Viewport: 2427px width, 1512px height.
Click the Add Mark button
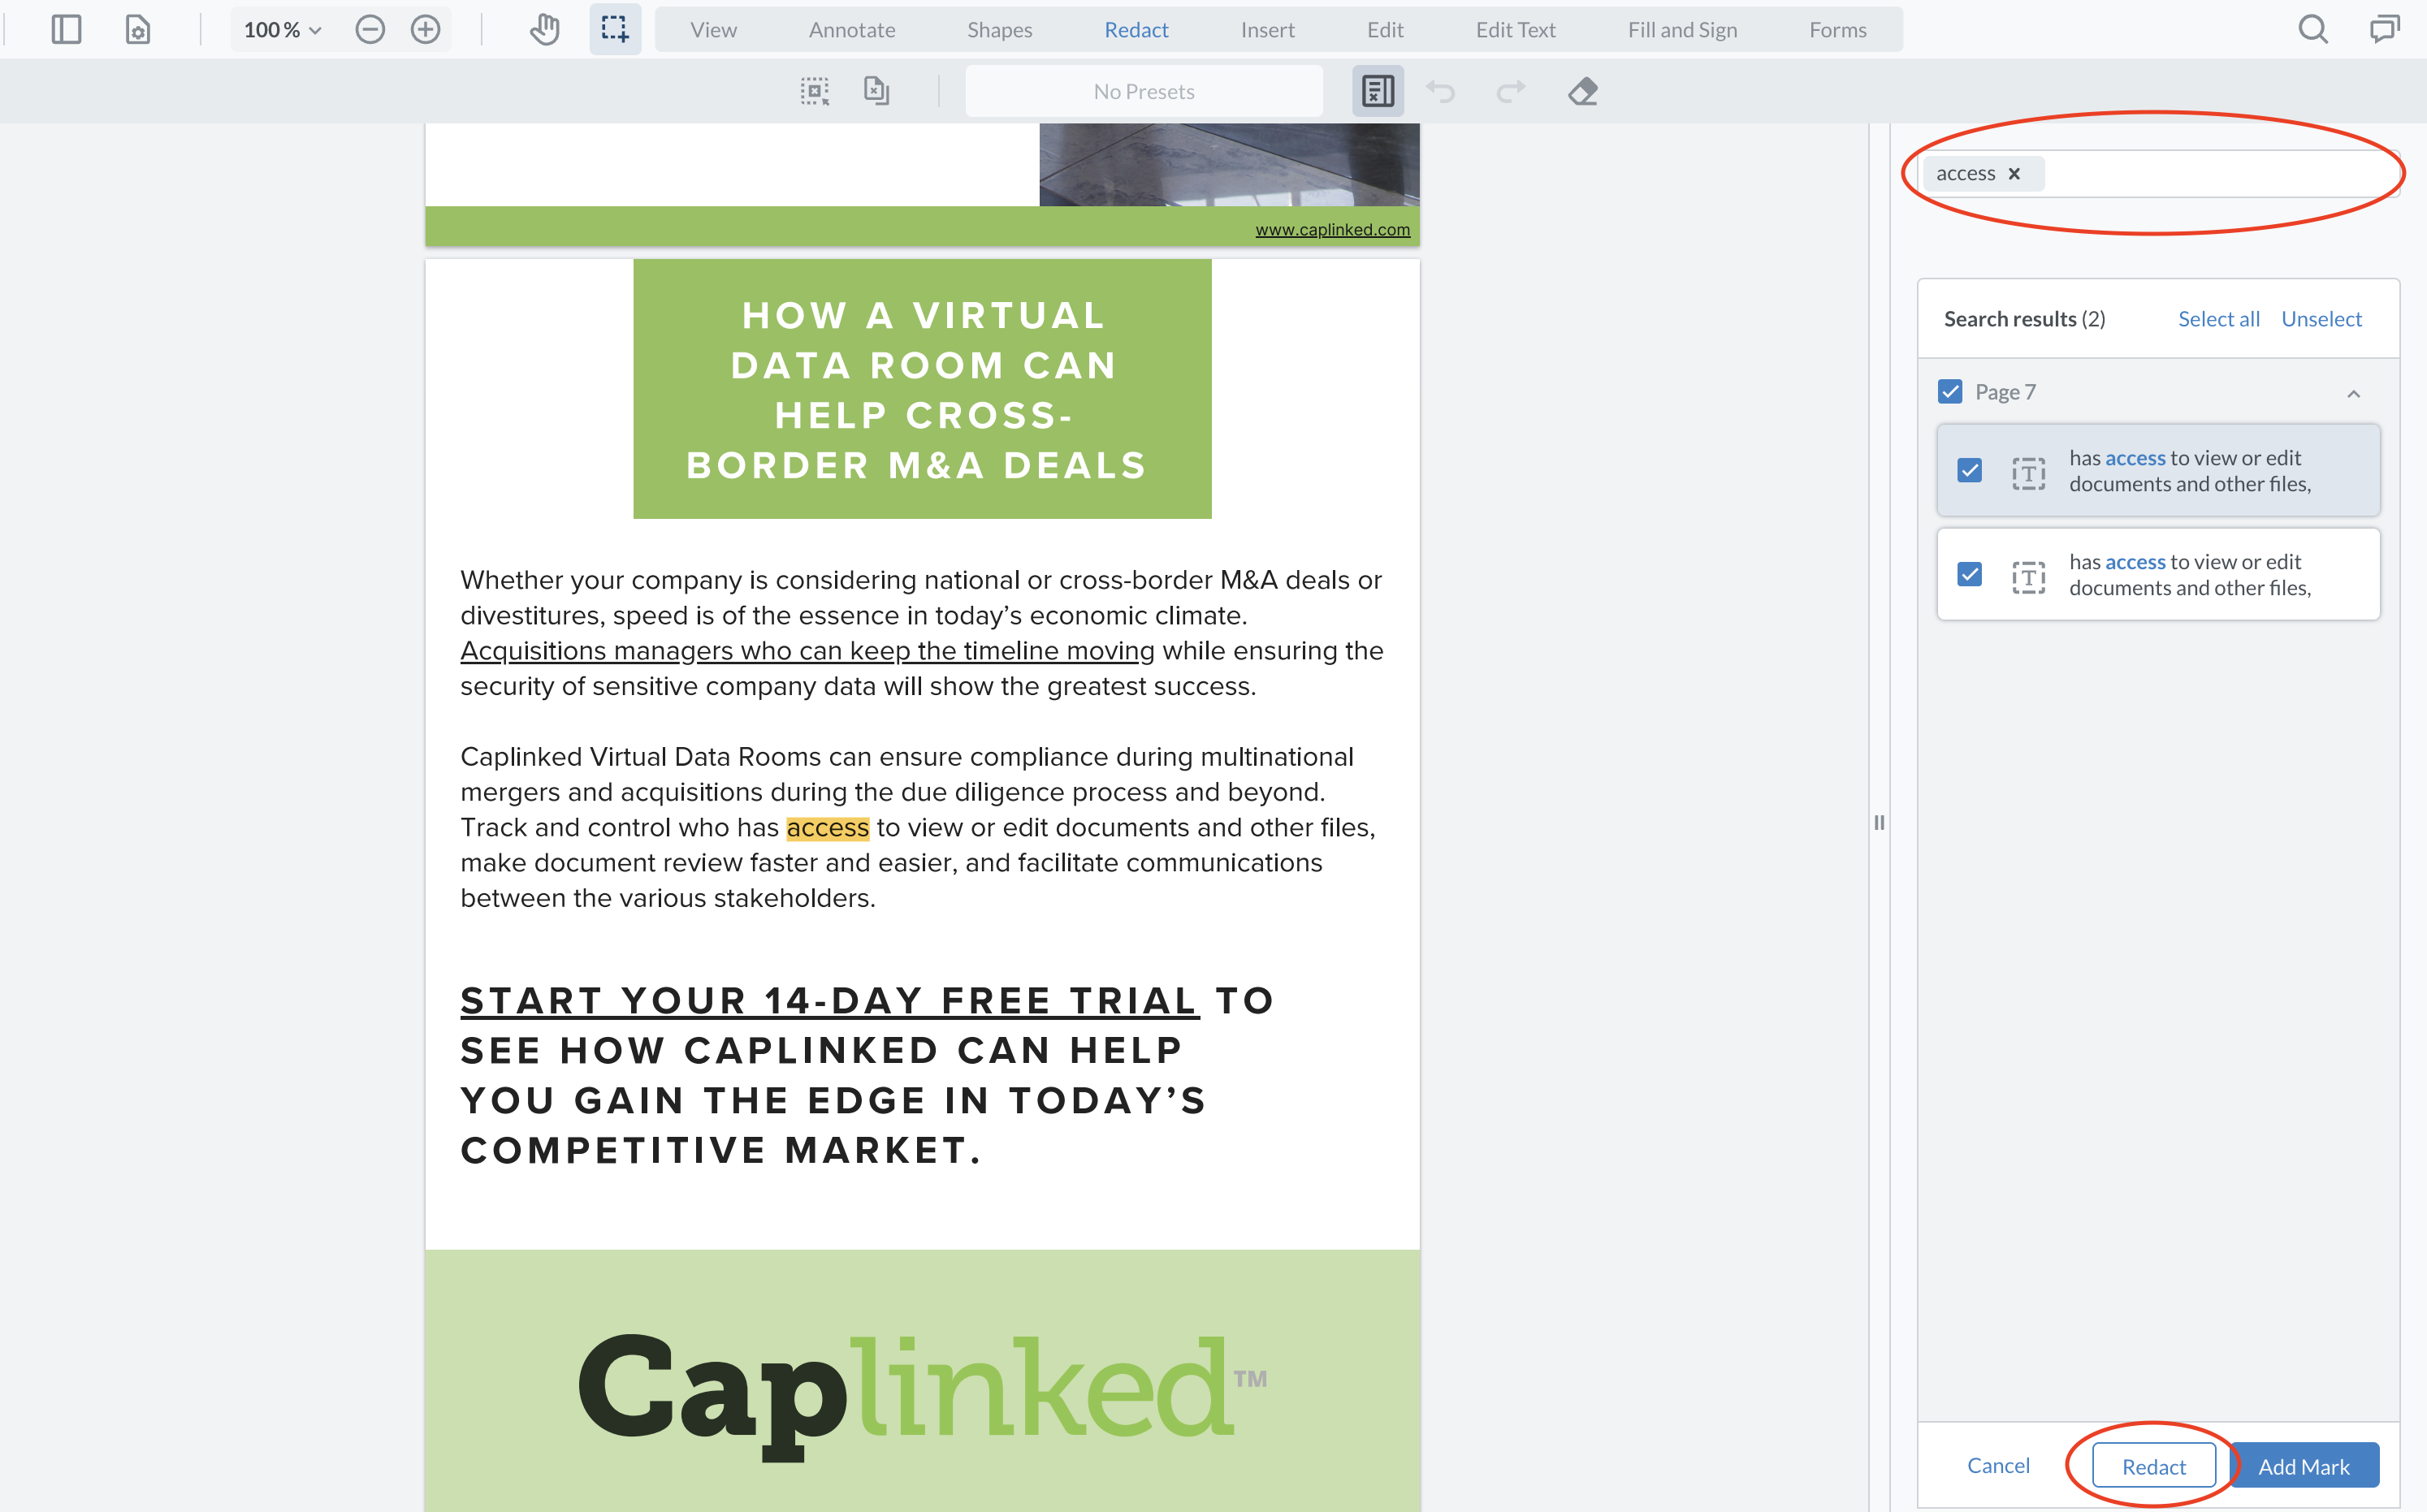click(x=2304, y=1465)
